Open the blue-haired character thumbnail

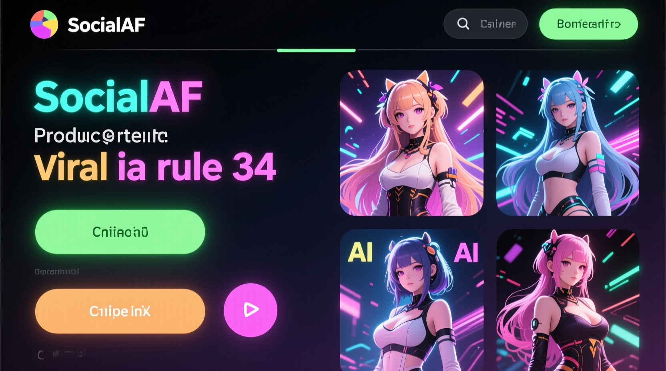pos(568,143)
